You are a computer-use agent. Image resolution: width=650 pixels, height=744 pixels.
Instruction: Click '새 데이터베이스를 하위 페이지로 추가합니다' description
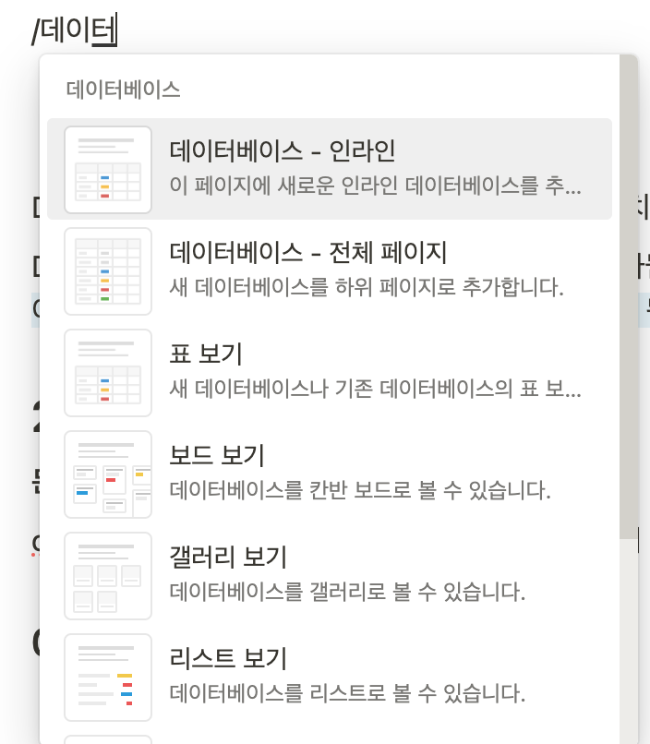pyautogui.click(x=367, y=286)
